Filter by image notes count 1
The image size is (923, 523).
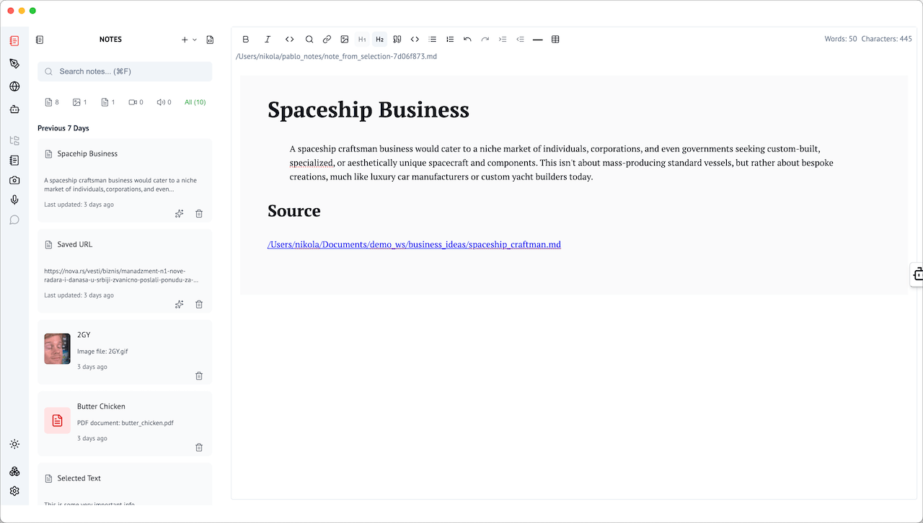coord(80,102)
